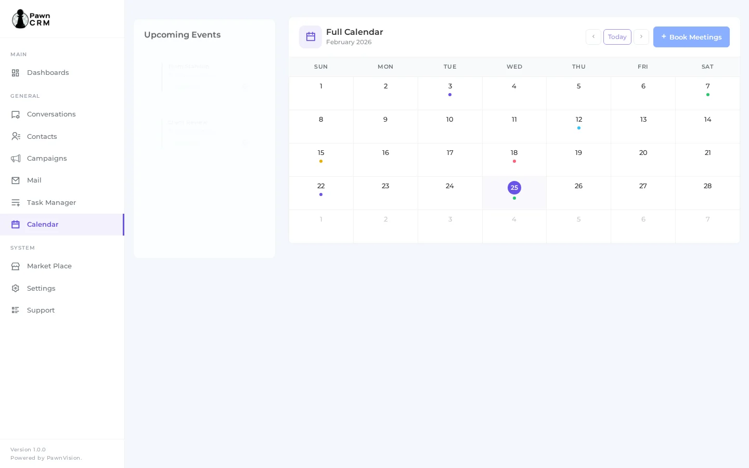This screenshot has width=749, height=468.
Task: Click the Book Meetings button
Action: pyautogui.click(x=691, y=37)
